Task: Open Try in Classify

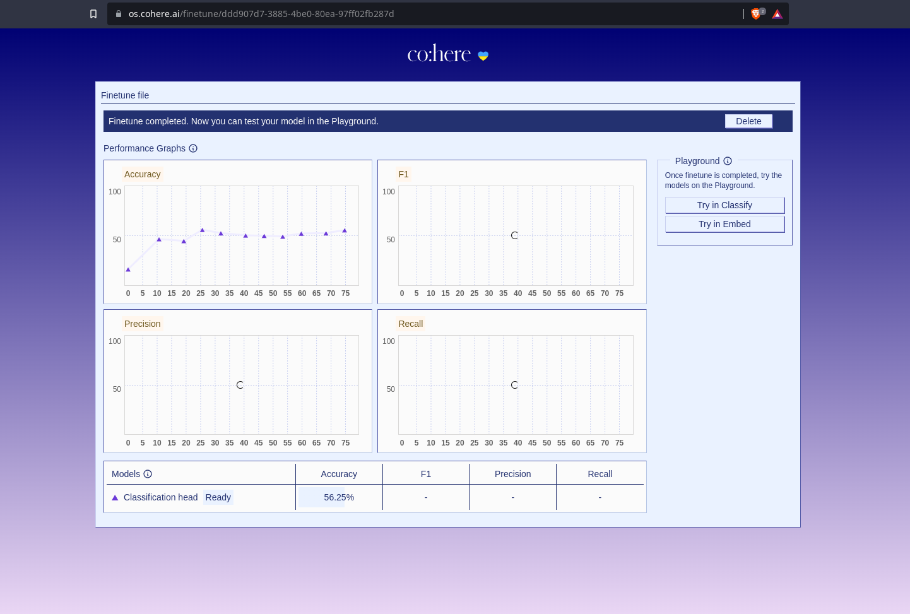Action: click(724, 205)
